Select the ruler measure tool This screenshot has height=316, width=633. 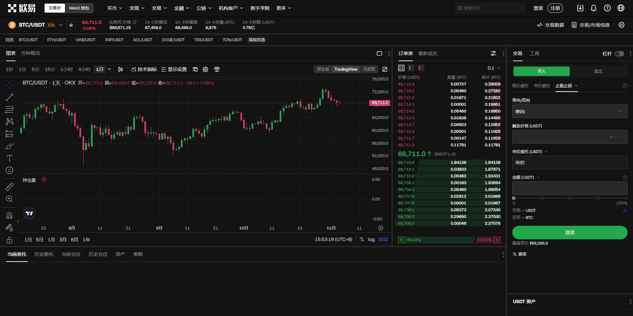coord(9,187)
